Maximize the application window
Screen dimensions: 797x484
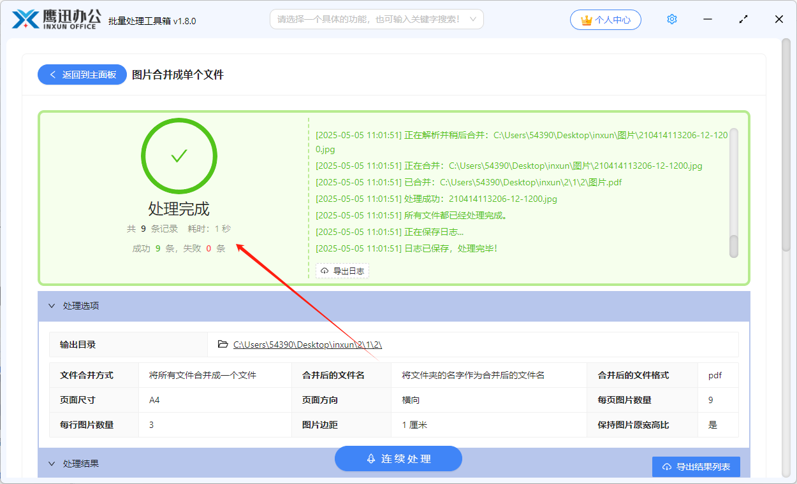[743, 20]
